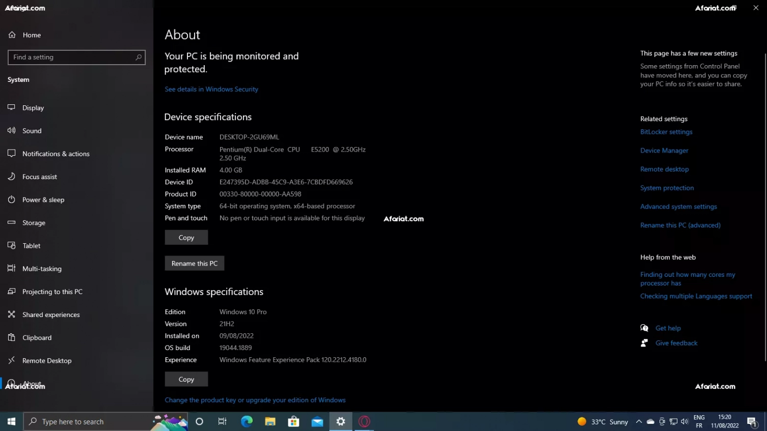Open Finding out how many cores link

pos(688,279)
